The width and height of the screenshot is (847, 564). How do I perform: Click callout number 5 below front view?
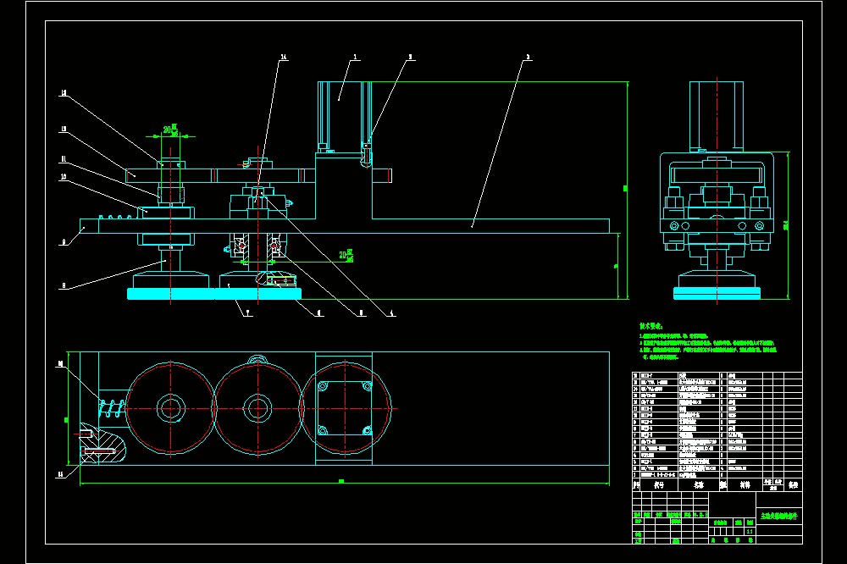click(x=362, y=312)
